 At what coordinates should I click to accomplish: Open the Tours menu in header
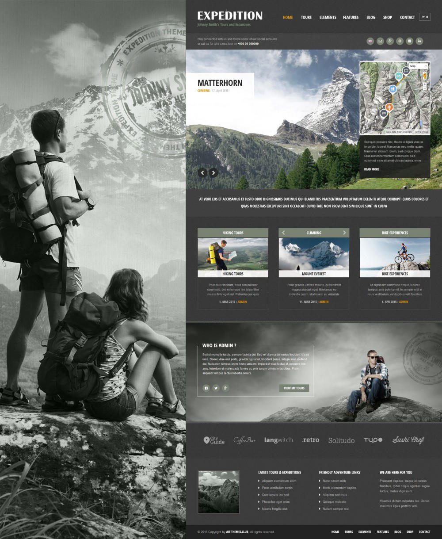[306, 17]
